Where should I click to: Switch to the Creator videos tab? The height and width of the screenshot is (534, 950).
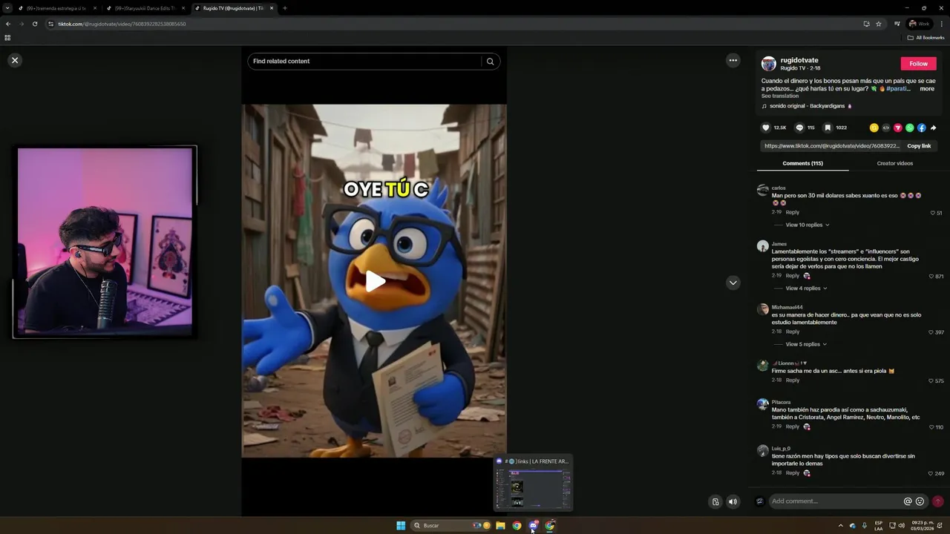coord(894,163)
